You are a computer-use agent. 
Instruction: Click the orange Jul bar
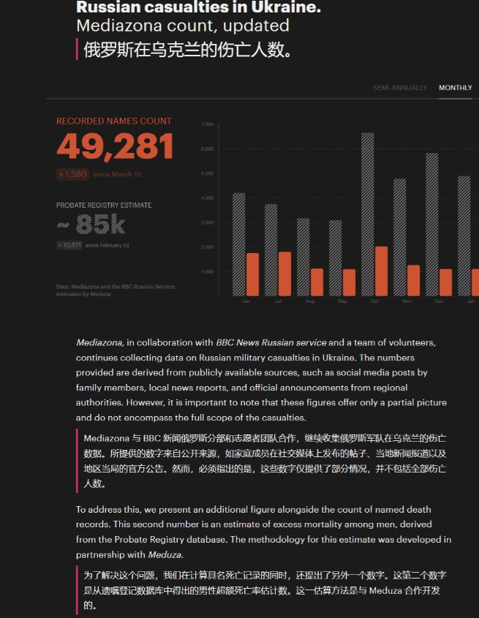coord(285,274)
